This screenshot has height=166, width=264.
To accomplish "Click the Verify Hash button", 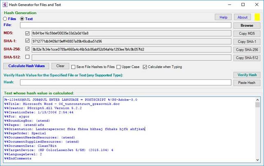I will point(247,75).
